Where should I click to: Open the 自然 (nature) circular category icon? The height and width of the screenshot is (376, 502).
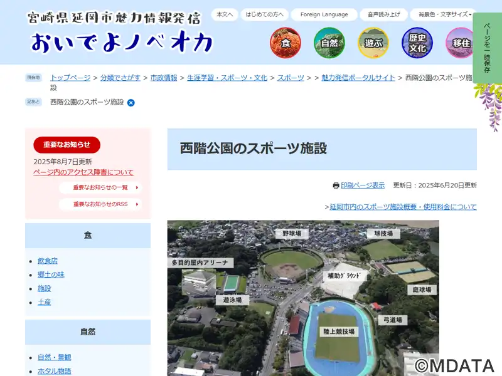pyautogui.click(x=329, y=43)
